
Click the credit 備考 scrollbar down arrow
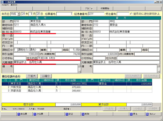(x=159, y=72)
